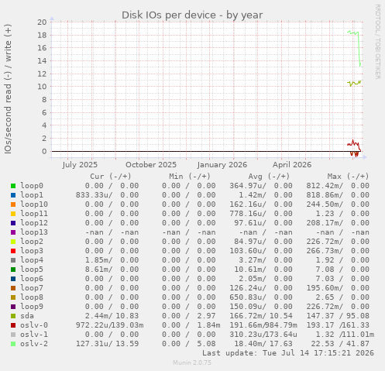The height and width of the screenshot is (371, 385).
Task: Click the y-axis label 'IOs/second read (-) / write (+)'
Action: tap(8, 89)
